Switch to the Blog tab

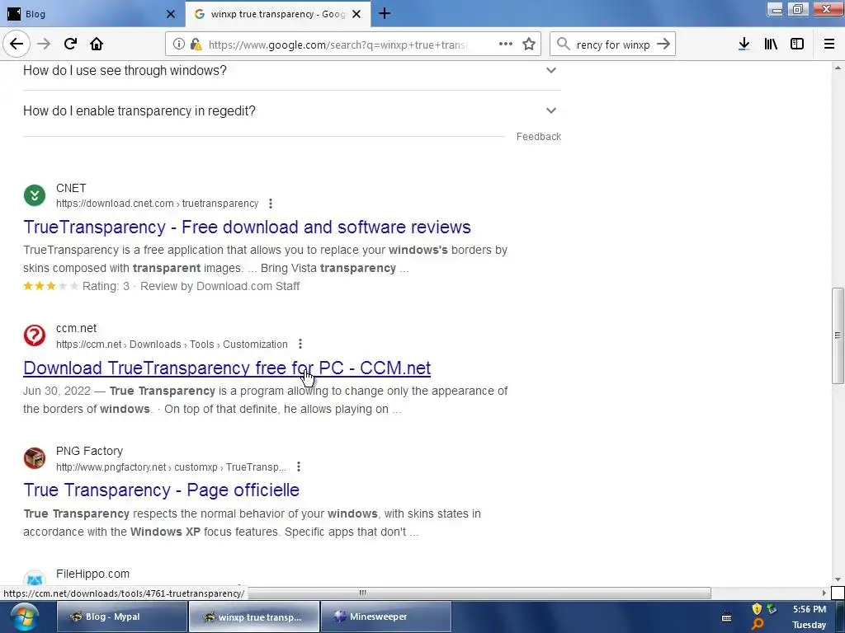(x=92, y=14)
